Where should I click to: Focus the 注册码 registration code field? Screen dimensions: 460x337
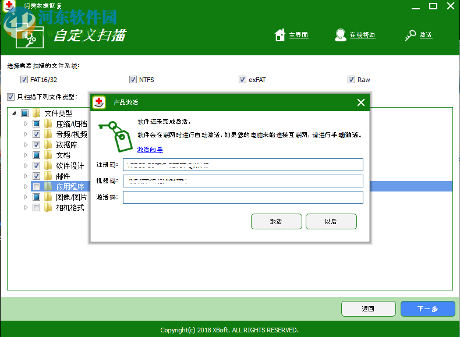click(x=243, y=165)
